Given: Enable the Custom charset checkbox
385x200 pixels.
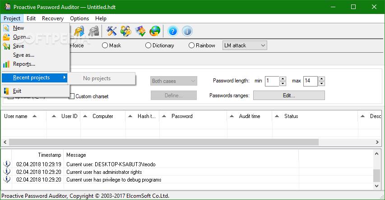Looking at the screenshot, I should tap(71, 96).
